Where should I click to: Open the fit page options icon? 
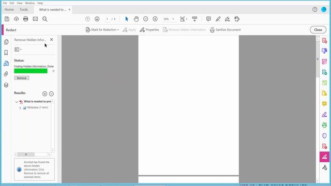[x=184, y=19]
